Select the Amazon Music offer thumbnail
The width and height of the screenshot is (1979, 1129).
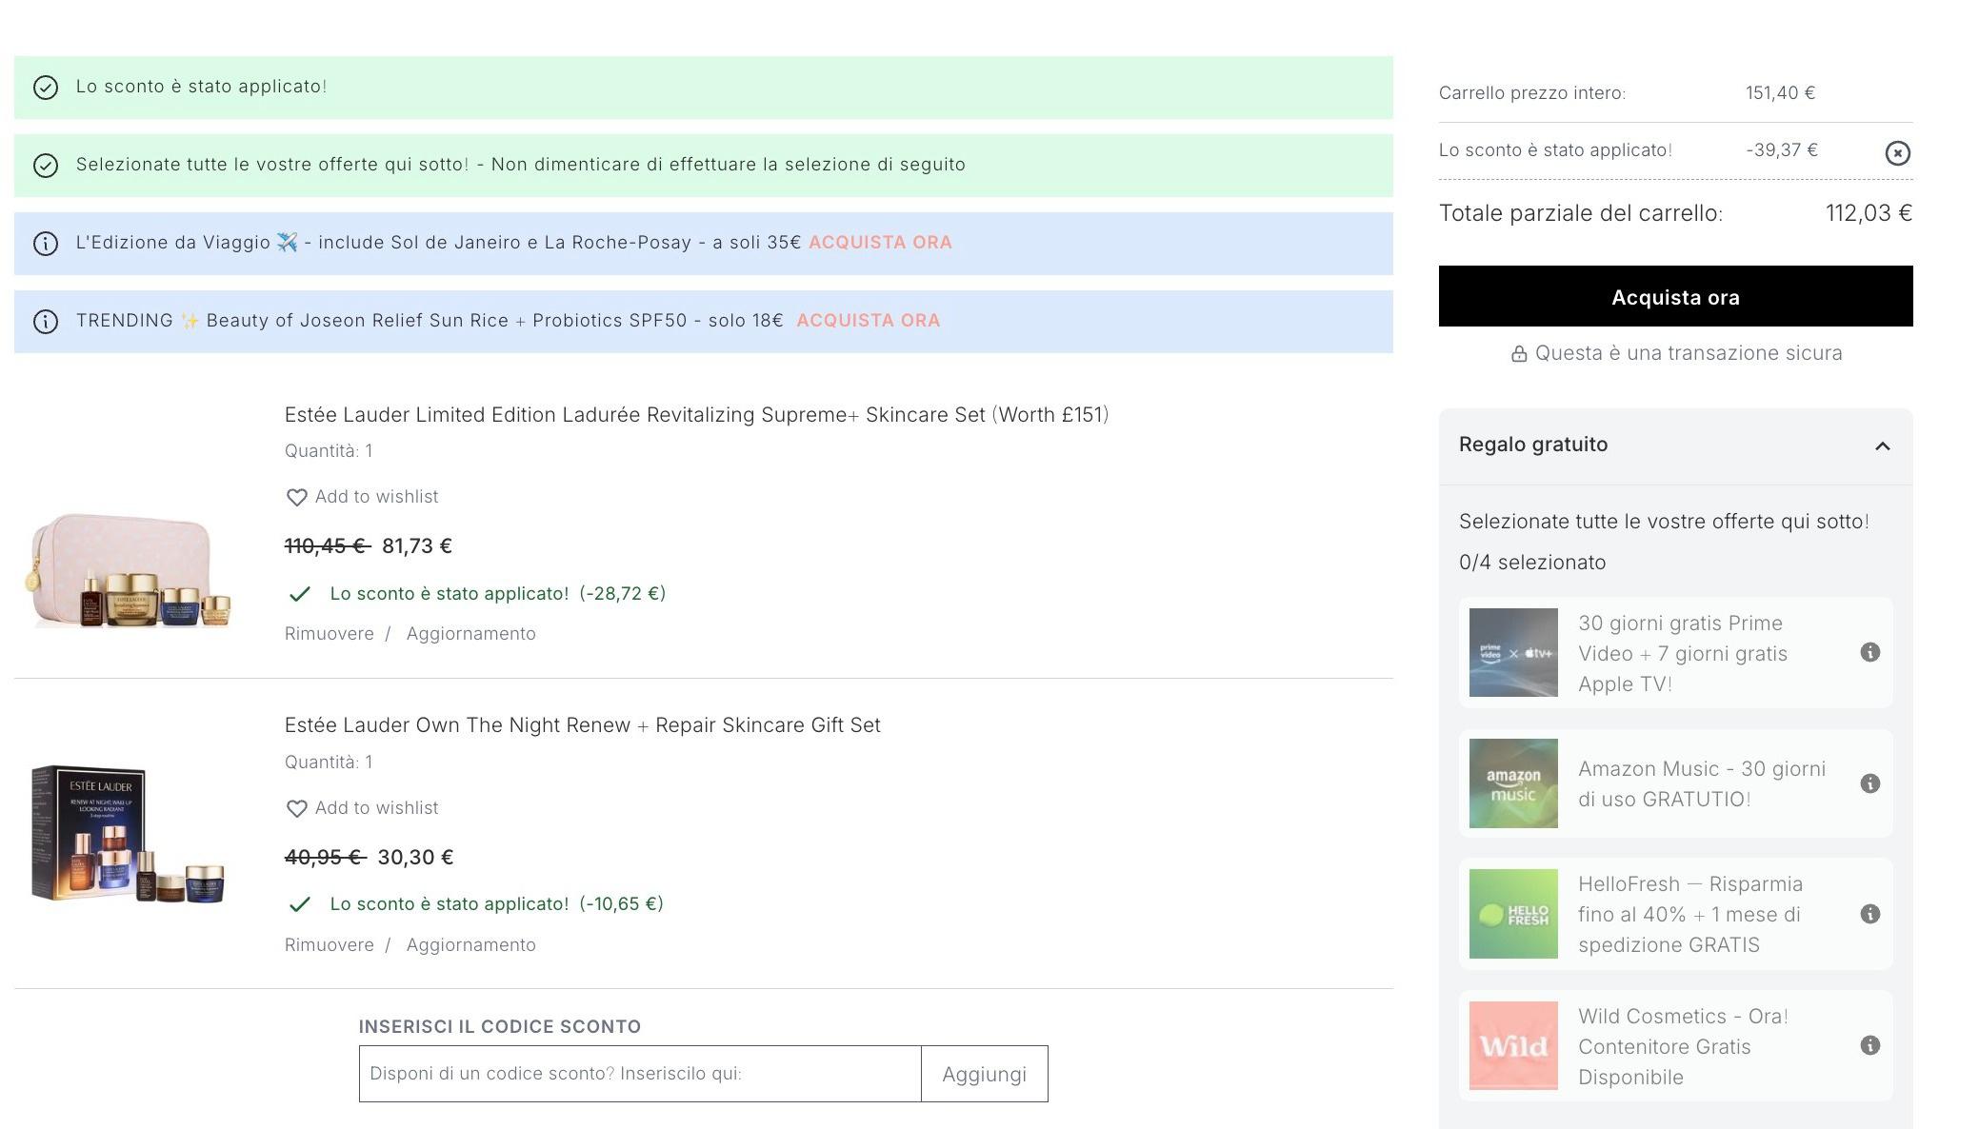tap(1513, 783)
